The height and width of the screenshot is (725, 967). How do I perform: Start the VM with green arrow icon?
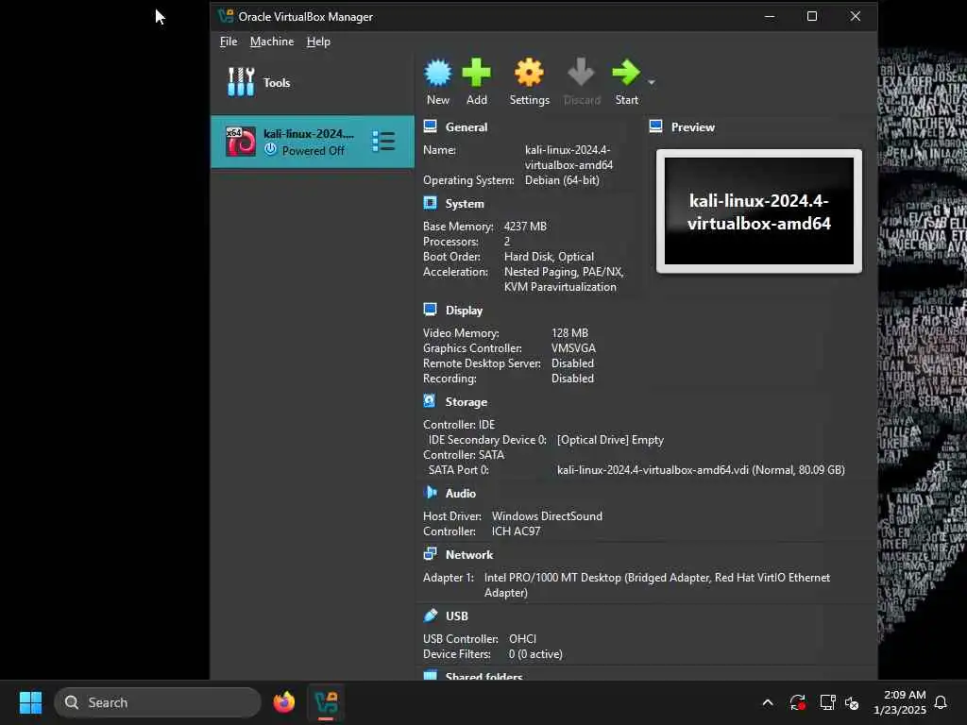pos(626,73)
